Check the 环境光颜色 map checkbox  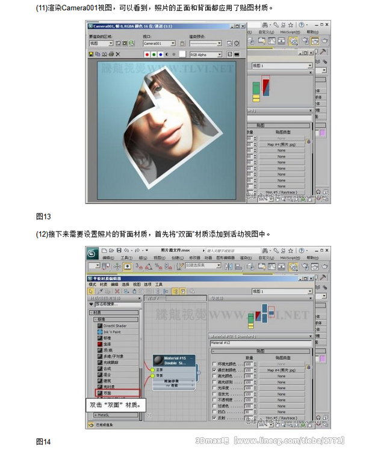coord(215,364)
